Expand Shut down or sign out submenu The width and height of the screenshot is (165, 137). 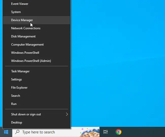[x=37, y=114]
